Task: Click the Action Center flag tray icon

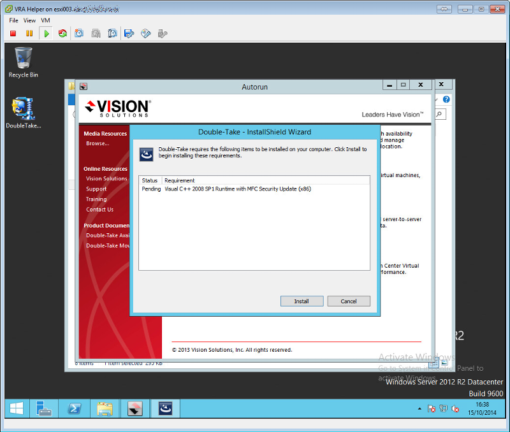Action: 432,408
